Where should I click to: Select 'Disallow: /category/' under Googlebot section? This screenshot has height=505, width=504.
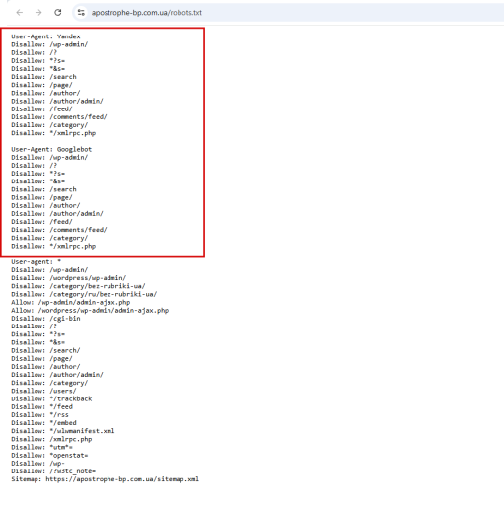(49, 238)
